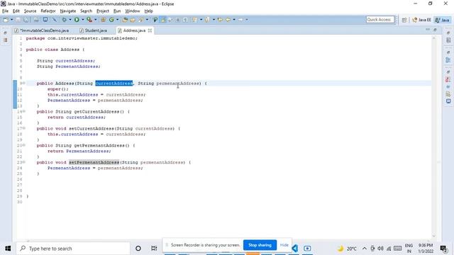Maximize the editor area button
Screen dimensions: 454x255
(435, 30)
